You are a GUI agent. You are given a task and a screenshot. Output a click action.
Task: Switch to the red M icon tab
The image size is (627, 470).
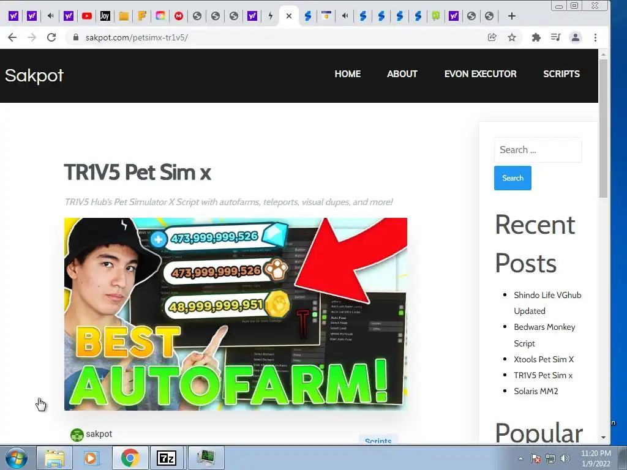point(179,16)
